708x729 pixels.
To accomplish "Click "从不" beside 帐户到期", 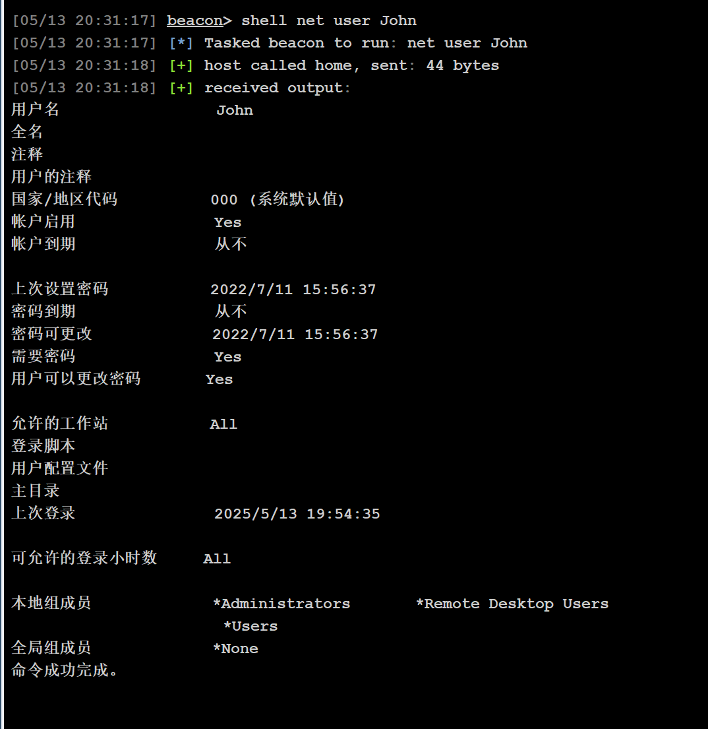I will coord(231,245).
